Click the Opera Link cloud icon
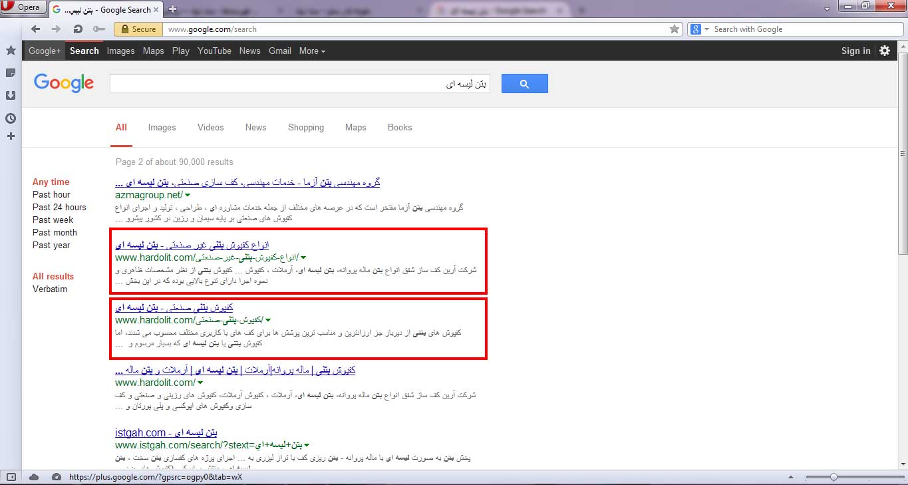 pyautogui.click(x=34, y=477)
